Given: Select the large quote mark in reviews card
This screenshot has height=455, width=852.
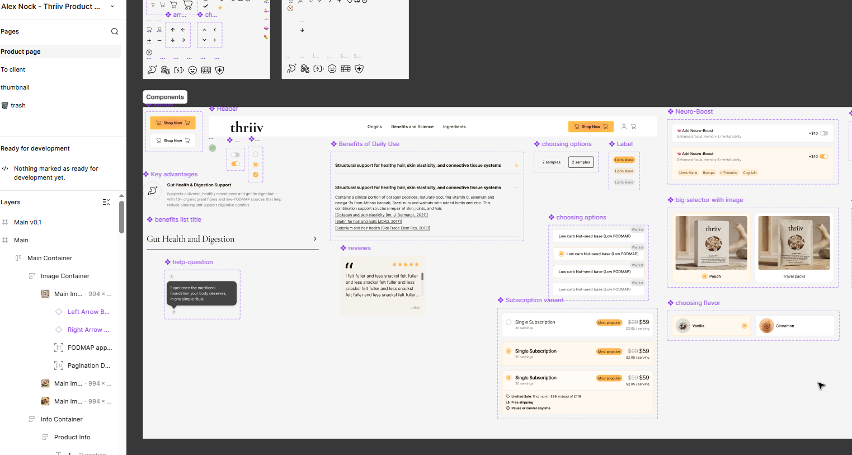Looking at the screenshot, I should coord(350,265).
